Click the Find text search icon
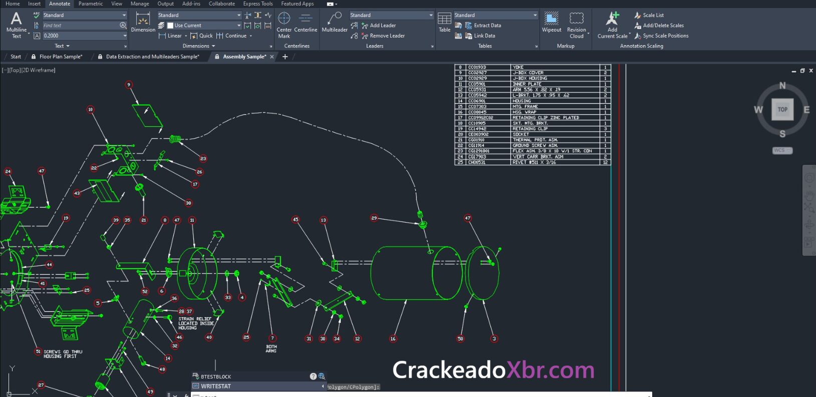Screen dimensions: 816x397 pos(123,25)
